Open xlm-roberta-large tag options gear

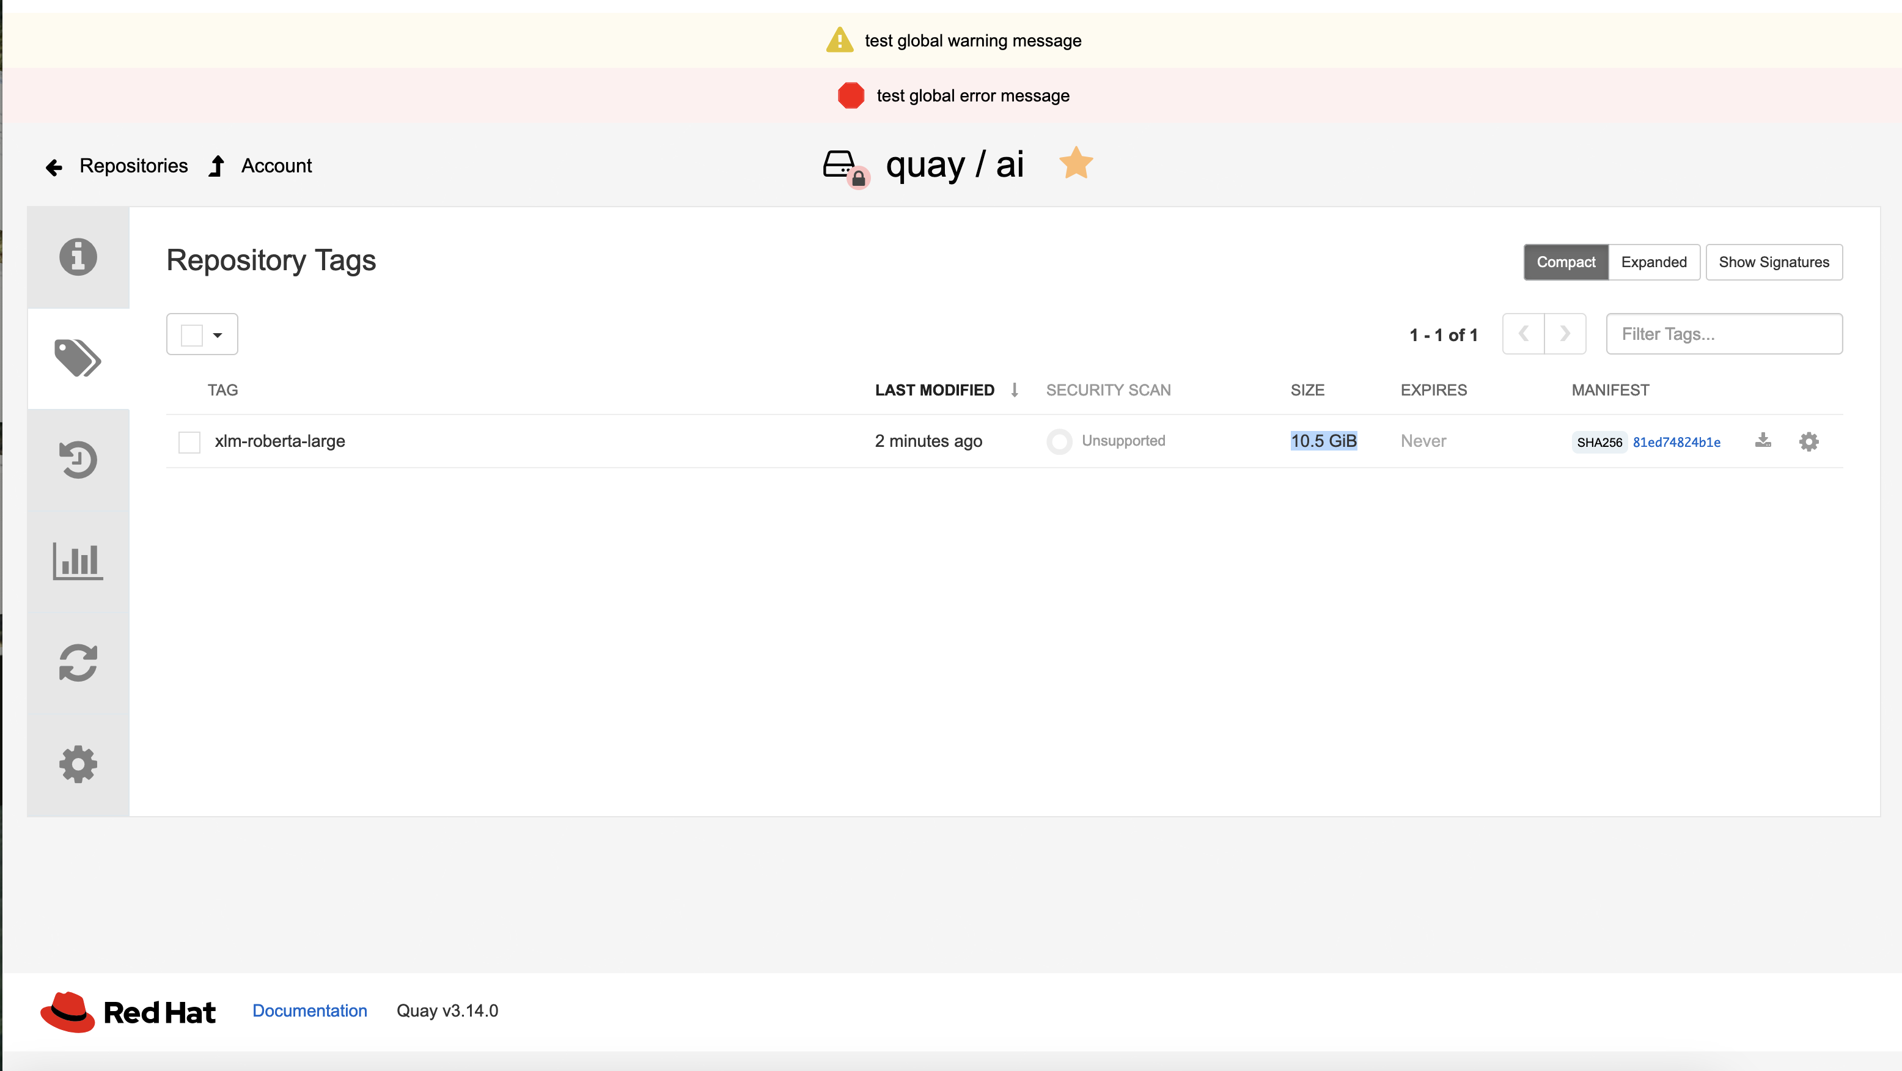point(1808,442)
